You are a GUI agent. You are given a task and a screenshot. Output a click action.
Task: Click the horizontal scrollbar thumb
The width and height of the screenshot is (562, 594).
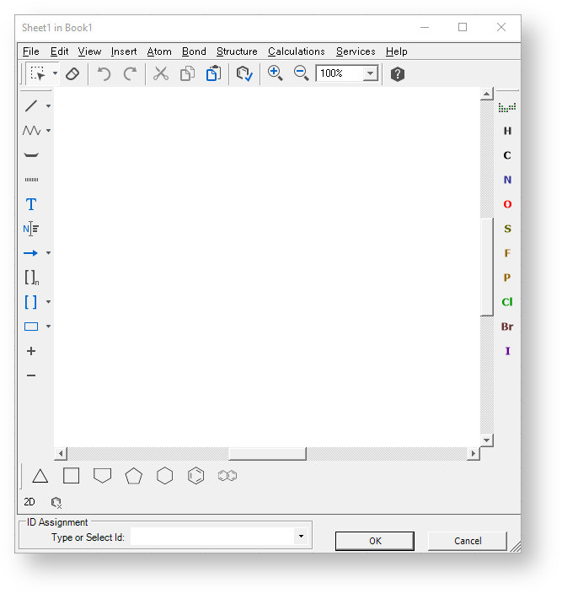pos(267,454)
